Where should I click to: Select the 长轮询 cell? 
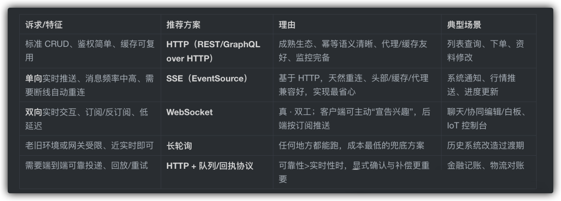click(217, 145)
